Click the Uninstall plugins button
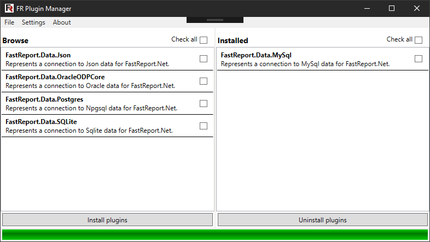The width and height of the screenshot is (430, 242). click(323, 220)
